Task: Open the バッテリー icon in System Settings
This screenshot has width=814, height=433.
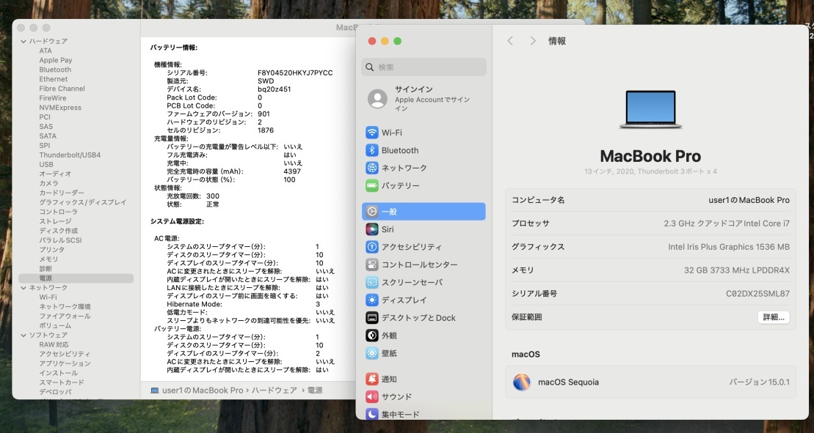Action: [371, 185]
